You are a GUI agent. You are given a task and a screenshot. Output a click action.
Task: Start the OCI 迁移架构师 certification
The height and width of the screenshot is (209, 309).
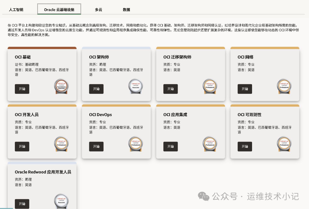(x=171, y=89)
